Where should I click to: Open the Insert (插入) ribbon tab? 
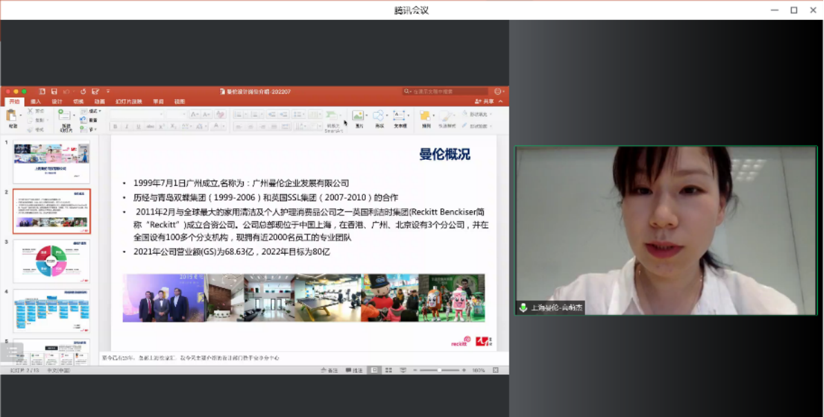[x=36, y=101]
